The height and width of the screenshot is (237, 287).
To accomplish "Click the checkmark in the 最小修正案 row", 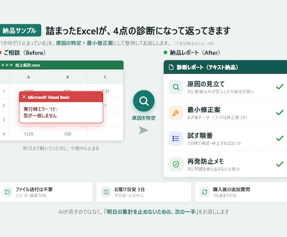I will (280, 112).
